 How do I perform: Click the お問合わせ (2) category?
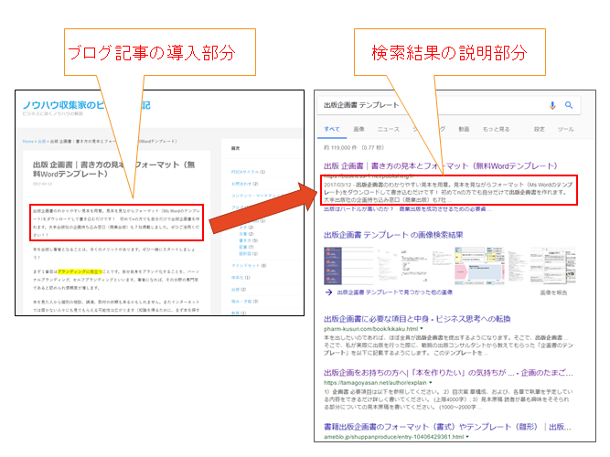(245, 184)
